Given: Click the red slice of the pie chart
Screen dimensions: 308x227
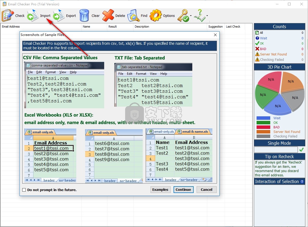Looking at the screenshot, I should point(271,81).
